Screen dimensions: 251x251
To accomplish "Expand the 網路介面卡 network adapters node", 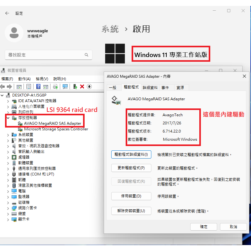I will [x=8, y=208].
